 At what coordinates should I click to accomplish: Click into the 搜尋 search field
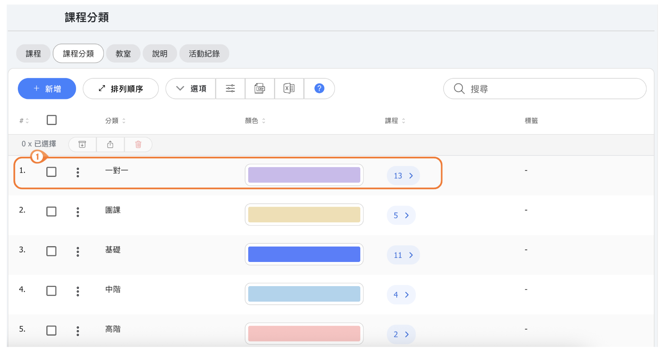pos(550,89)
